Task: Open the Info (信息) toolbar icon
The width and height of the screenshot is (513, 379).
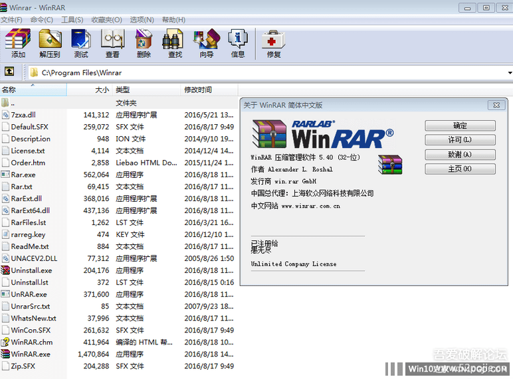Action: pos(238,38)
